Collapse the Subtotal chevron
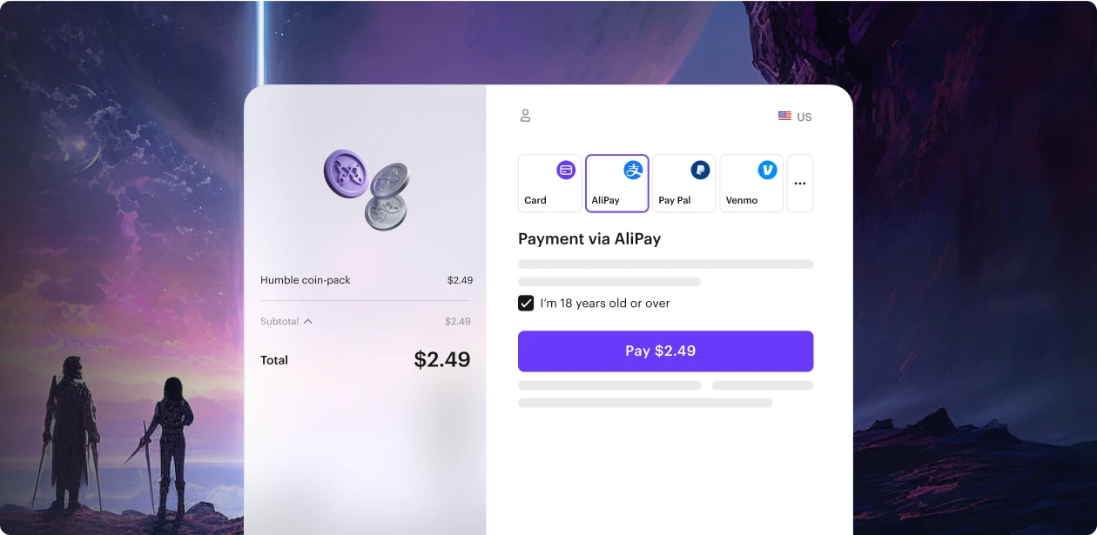 308,321
